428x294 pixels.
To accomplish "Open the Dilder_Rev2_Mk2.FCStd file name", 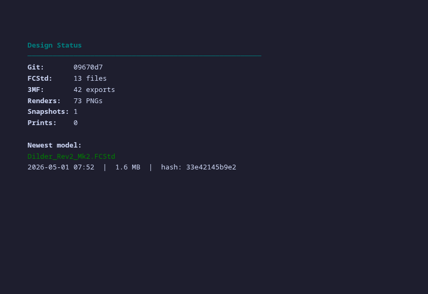I will [71, 156].
